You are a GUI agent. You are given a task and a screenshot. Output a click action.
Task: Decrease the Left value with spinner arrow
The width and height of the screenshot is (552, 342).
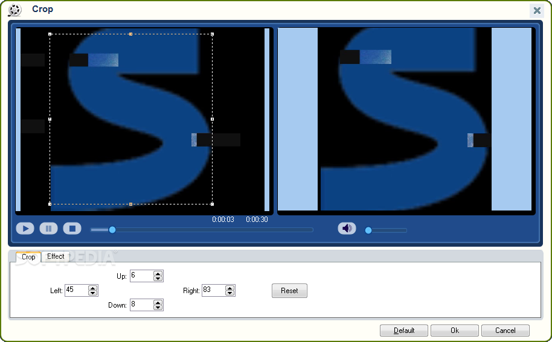click(x=93, y=293)
